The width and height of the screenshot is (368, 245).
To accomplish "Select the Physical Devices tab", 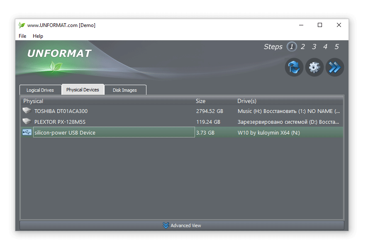I will tap(83, 89).
